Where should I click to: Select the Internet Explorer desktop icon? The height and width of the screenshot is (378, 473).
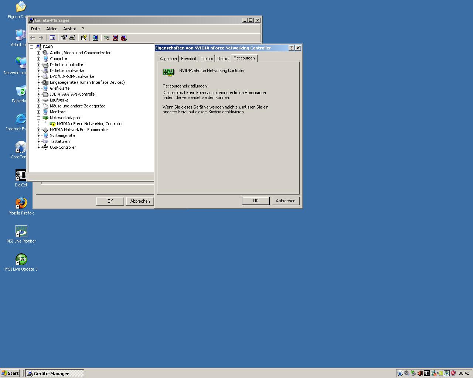tap(21, 119)
